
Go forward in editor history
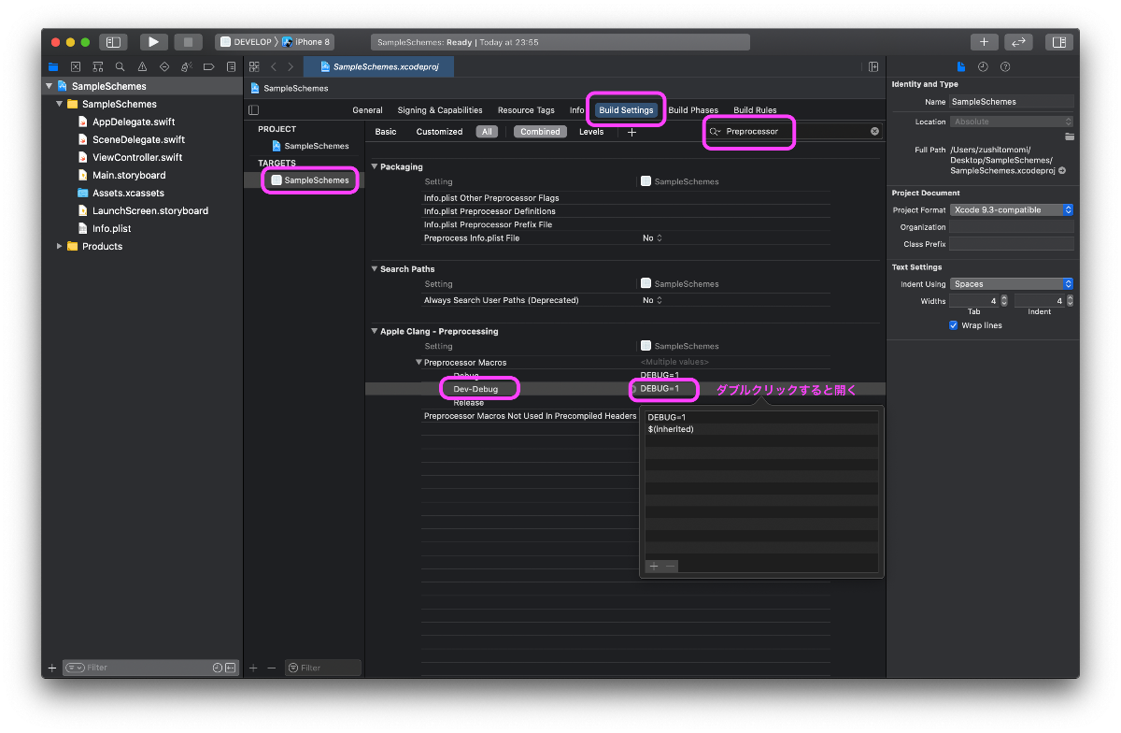(291, 67)
